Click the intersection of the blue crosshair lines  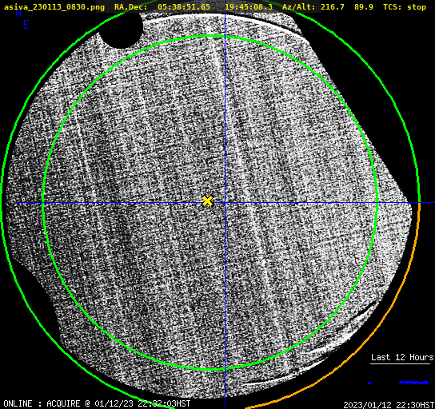(225, 203)
